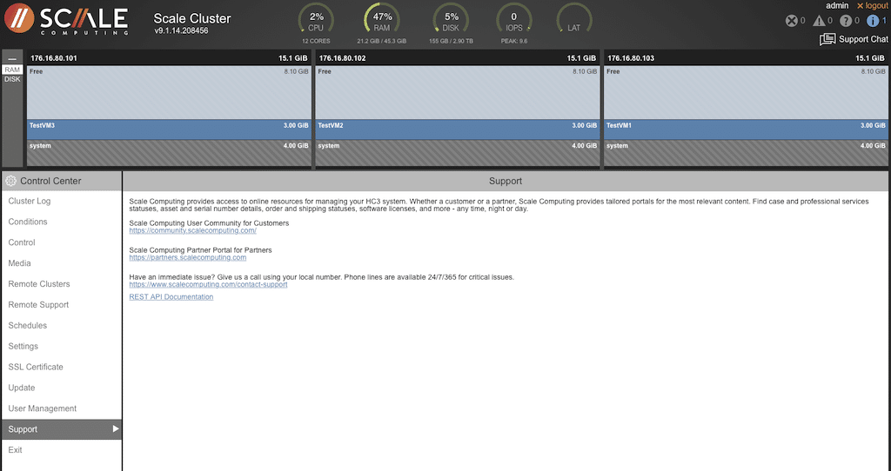Show informational messages icon
Screen dimensions: 891x471
pyautogui.click(x=873, y=21)
